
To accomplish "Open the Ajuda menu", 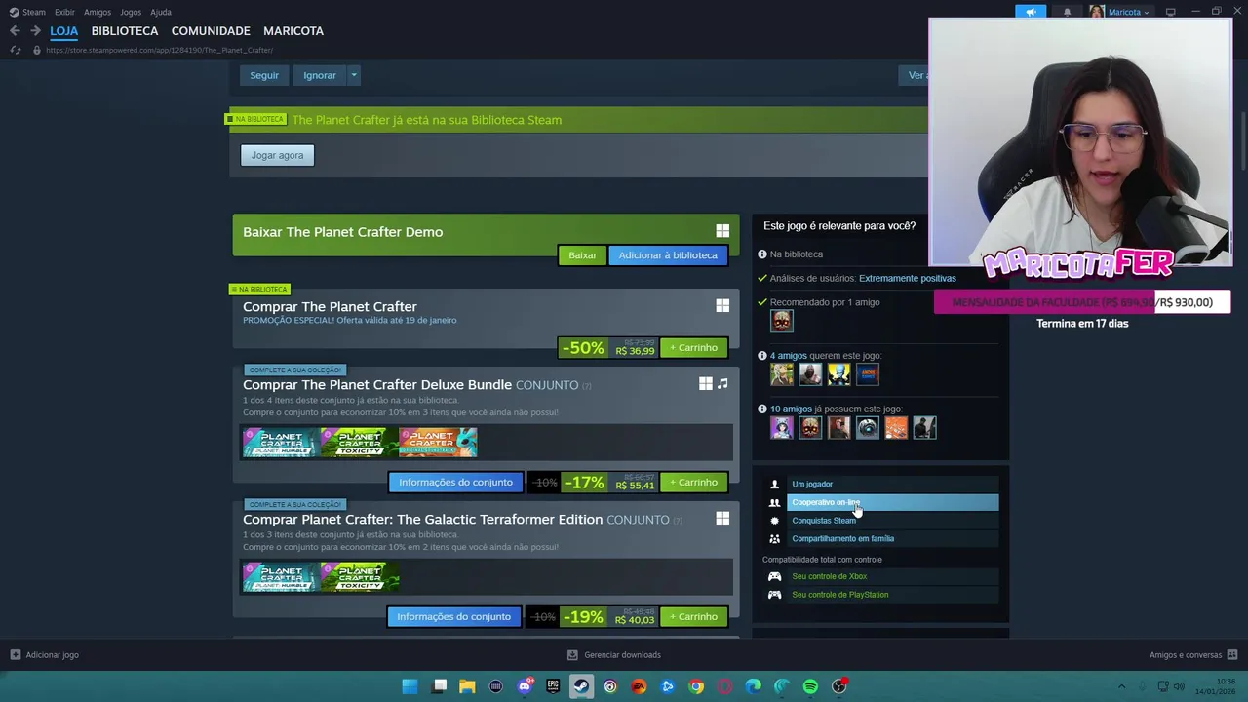I will (161, 12).
